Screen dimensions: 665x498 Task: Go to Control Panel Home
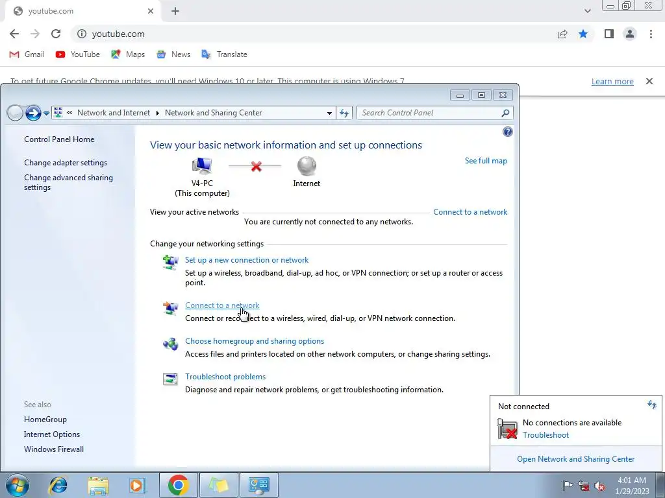(59, 139)
